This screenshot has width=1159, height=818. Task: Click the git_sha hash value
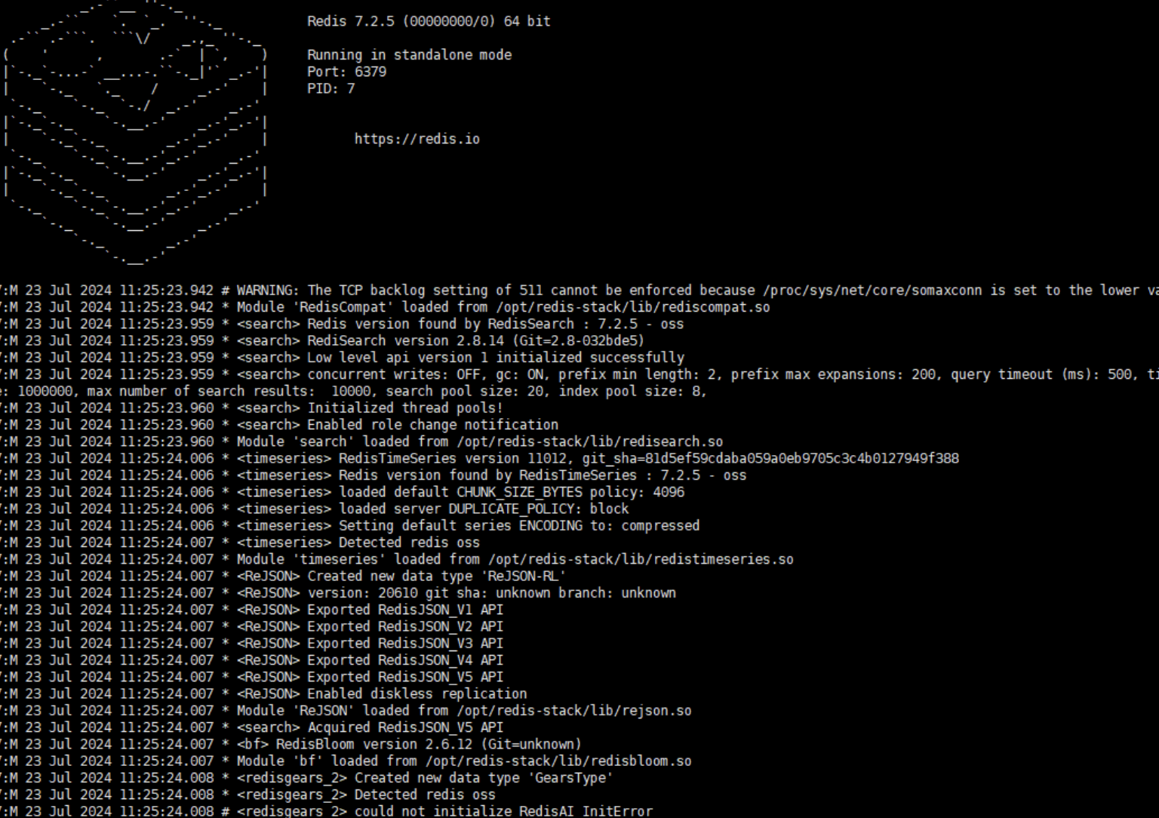pos(802,458)
